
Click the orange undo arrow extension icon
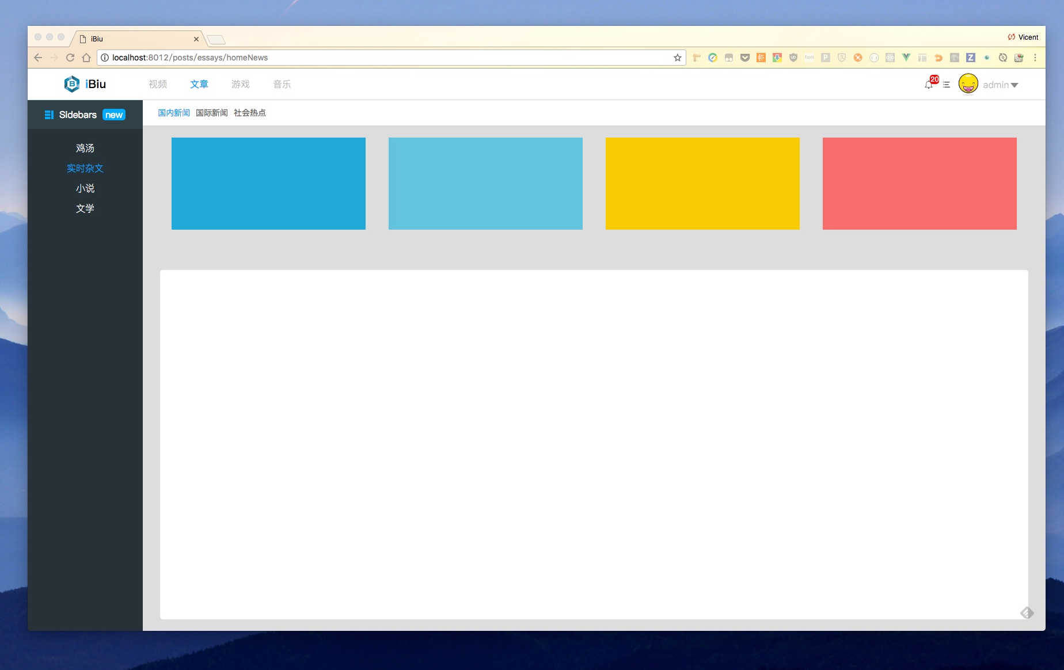[x=938, y=58]
